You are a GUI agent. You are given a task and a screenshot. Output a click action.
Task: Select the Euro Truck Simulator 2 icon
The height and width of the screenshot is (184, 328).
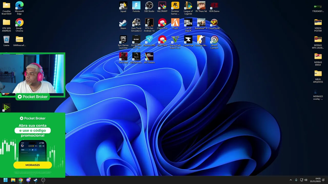tap(136, 25)
